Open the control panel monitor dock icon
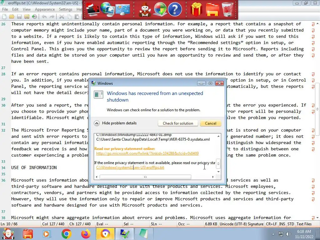The image size is (320, 240). [122, 9]
